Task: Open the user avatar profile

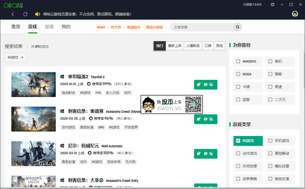Action: pos(295,14)
